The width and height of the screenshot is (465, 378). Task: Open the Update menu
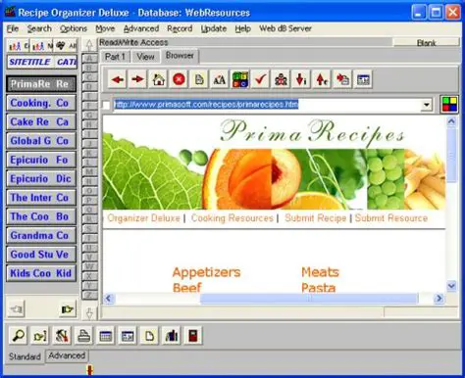pos(214,28)
